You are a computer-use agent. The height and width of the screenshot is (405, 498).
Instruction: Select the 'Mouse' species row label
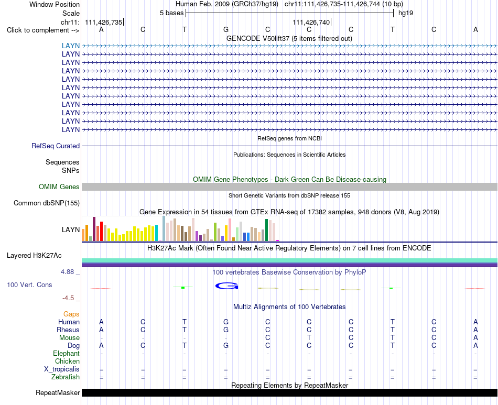tap(69, 338)
